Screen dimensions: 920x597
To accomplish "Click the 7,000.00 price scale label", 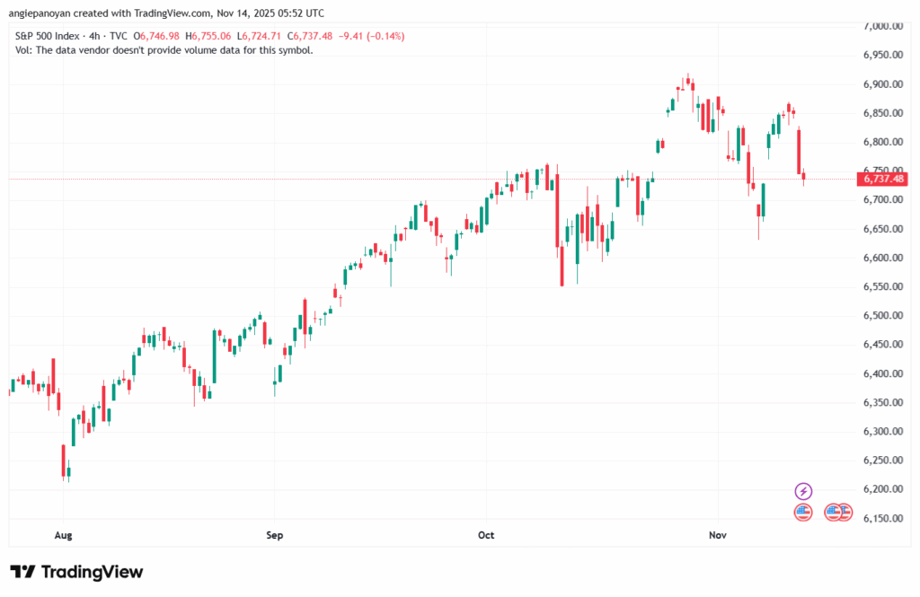I will point(880,27).
